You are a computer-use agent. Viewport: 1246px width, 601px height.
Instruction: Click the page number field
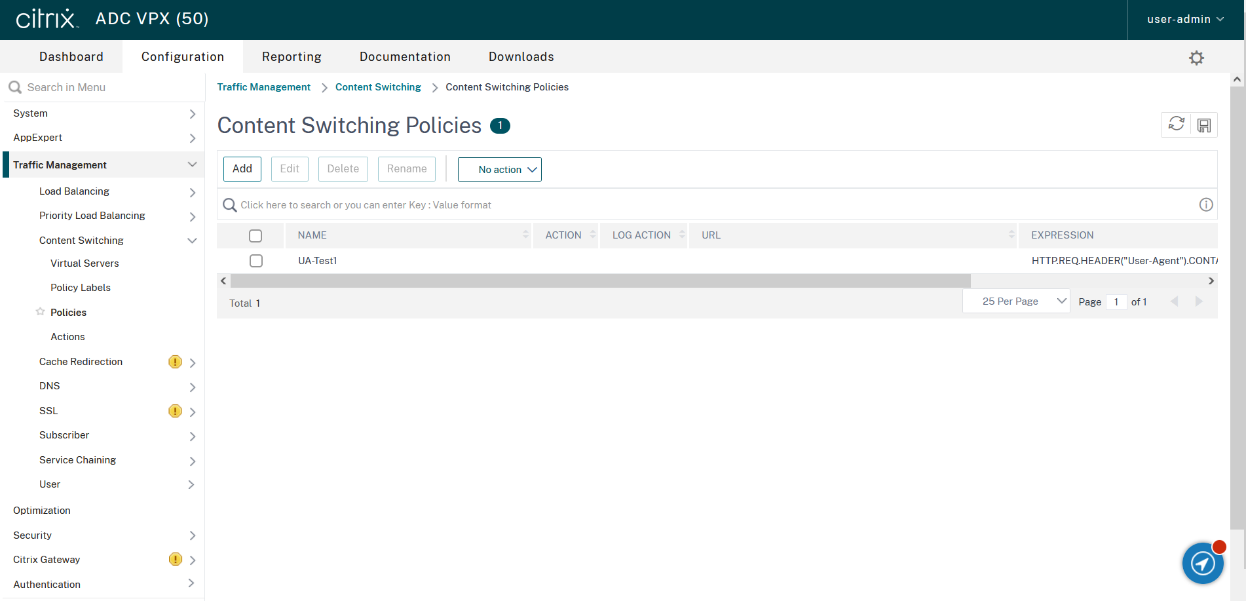[x=1116, y=302]
